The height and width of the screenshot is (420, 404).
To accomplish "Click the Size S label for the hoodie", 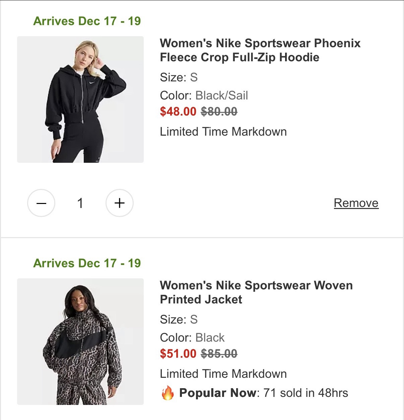I will [x=179, y=77].
